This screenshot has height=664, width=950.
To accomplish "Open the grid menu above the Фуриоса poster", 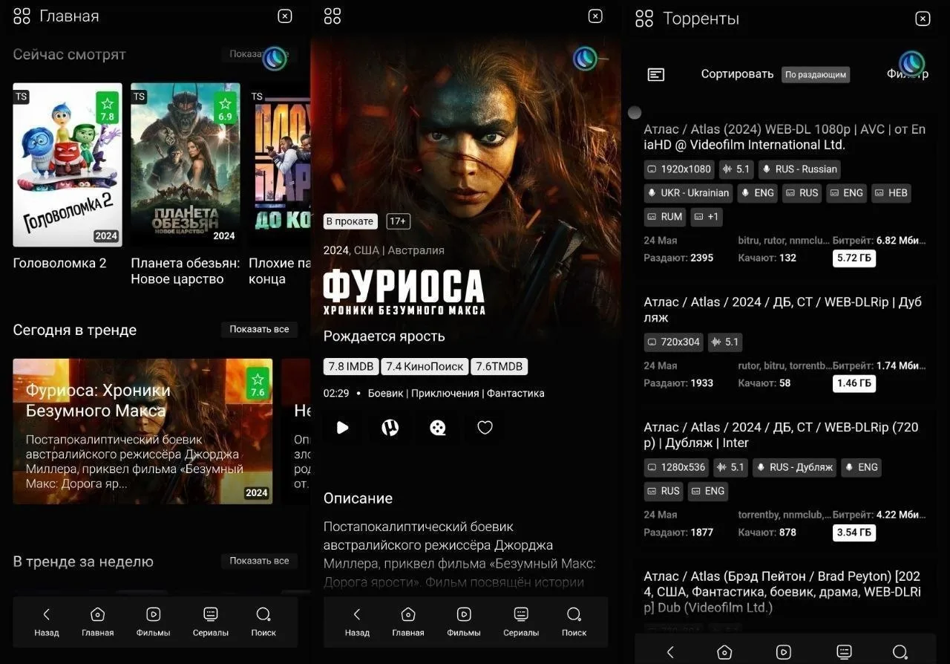I will [332, 16].
